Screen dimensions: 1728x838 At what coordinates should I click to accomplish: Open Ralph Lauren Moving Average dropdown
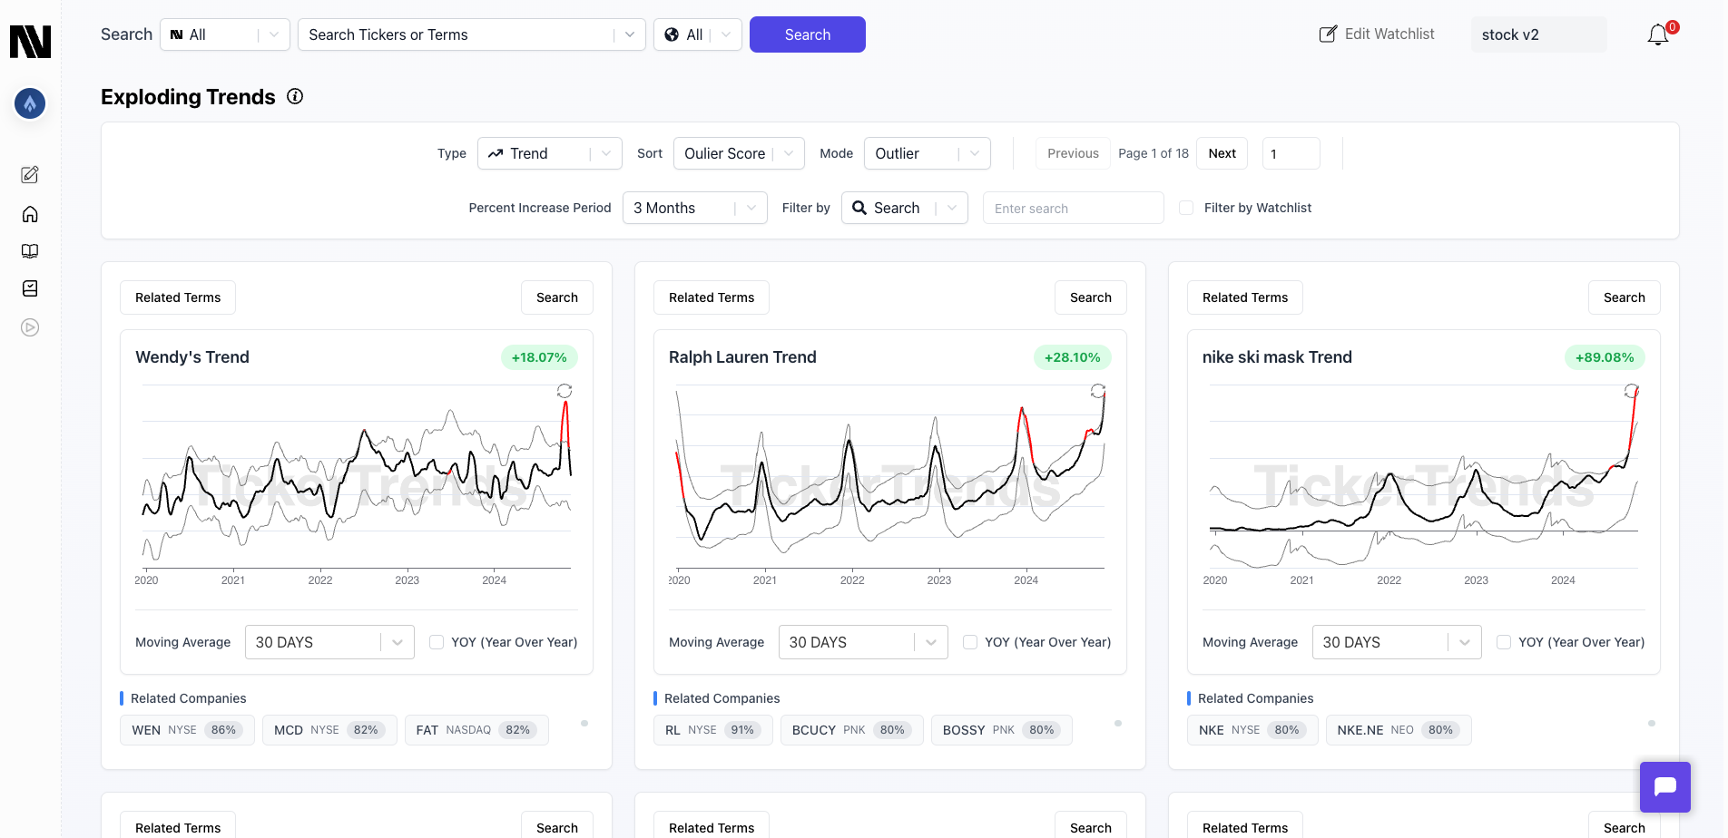[863, 642]
